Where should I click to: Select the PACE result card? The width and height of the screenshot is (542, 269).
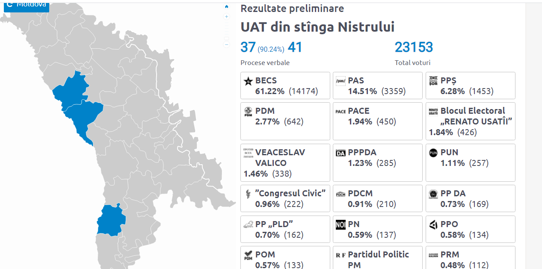378,121
